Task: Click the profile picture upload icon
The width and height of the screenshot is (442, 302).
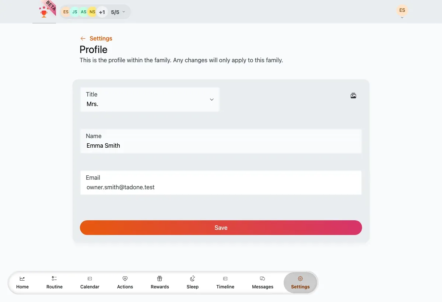Action: tap(353, 96)
